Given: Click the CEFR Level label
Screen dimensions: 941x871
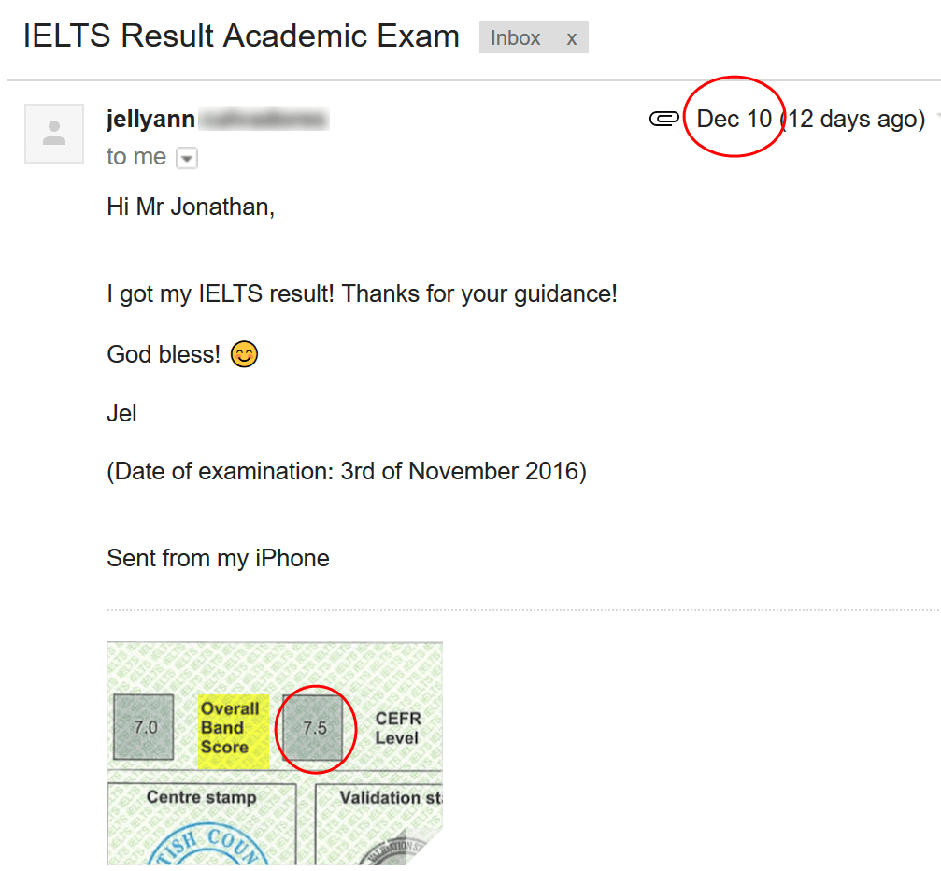Looking at the screenshot, I should [398, 728].
